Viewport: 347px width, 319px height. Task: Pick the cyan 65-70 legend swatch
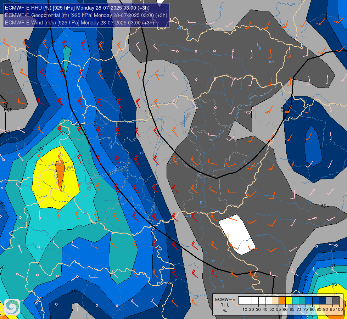296,301
